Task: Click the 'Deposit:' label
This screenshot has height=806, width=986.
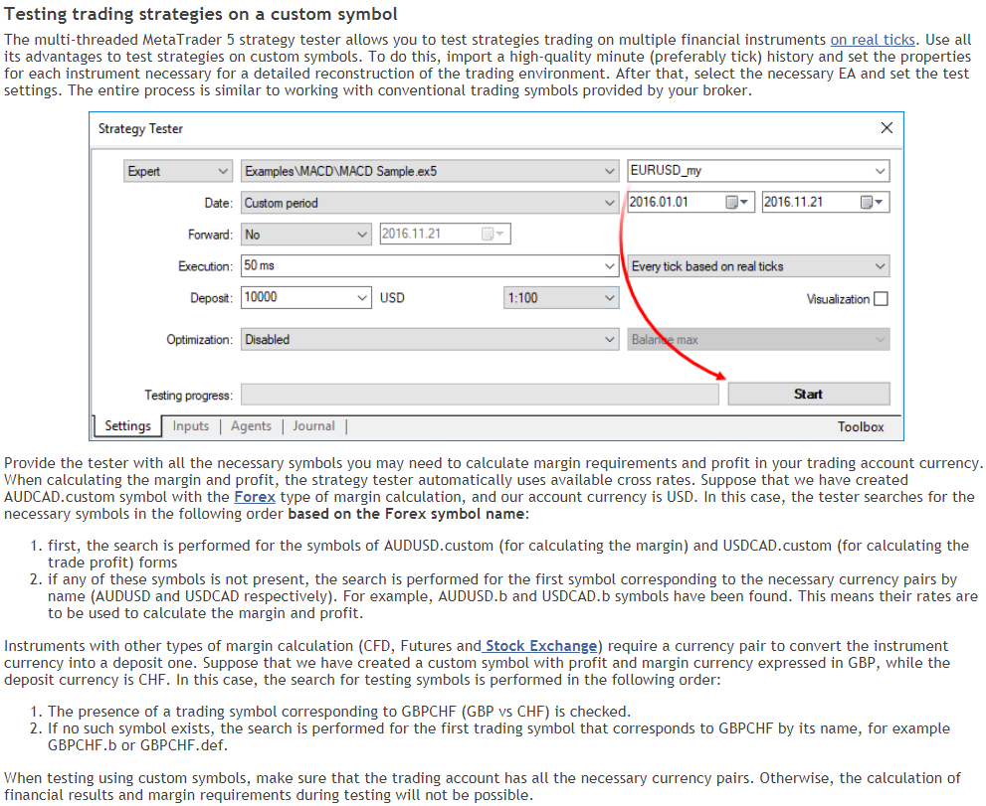Action: pos(211,298)
